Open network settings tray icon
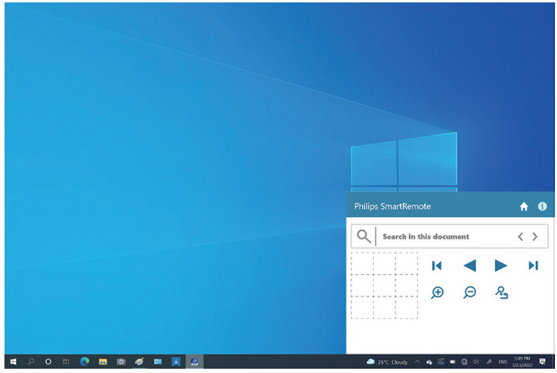The height and width of the screenshot is (373, 557). click(464, 362)
